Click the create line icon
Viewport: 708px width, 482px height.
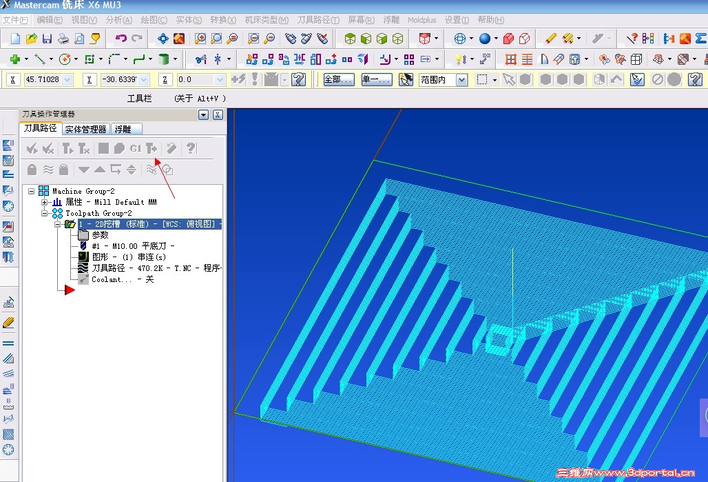(40, 59)
